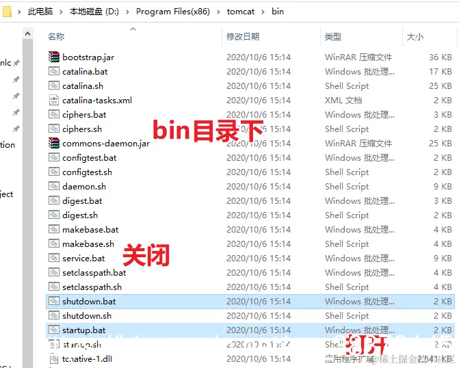This screenshot has height=368, width=459.
Task: Click the catalina.sh file icon
Action: (54, 86)
